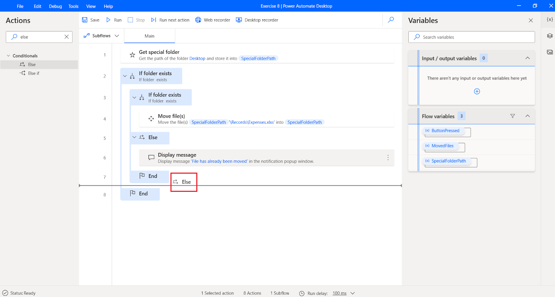The height and width of the screenshot is (297, 555).
Task: Click the flow search magnifier icon
Action: point(391,20)
